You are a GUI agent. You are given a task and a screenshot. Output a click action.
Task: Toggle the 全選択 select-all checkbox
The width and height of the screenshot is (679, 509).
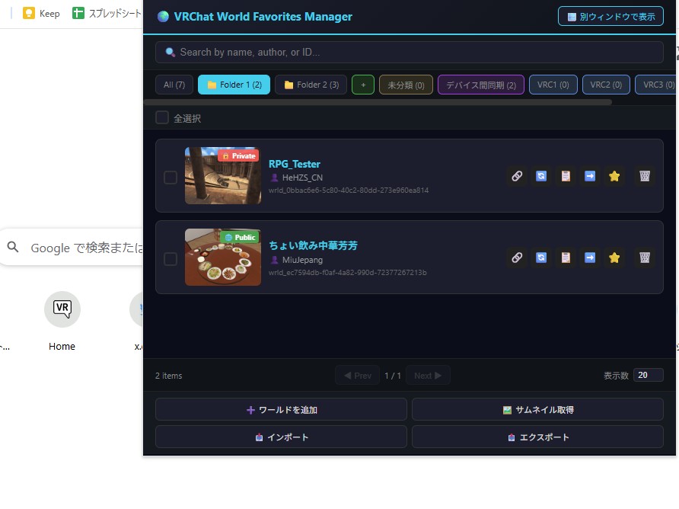pyautogui.click(x=162, y=118)
